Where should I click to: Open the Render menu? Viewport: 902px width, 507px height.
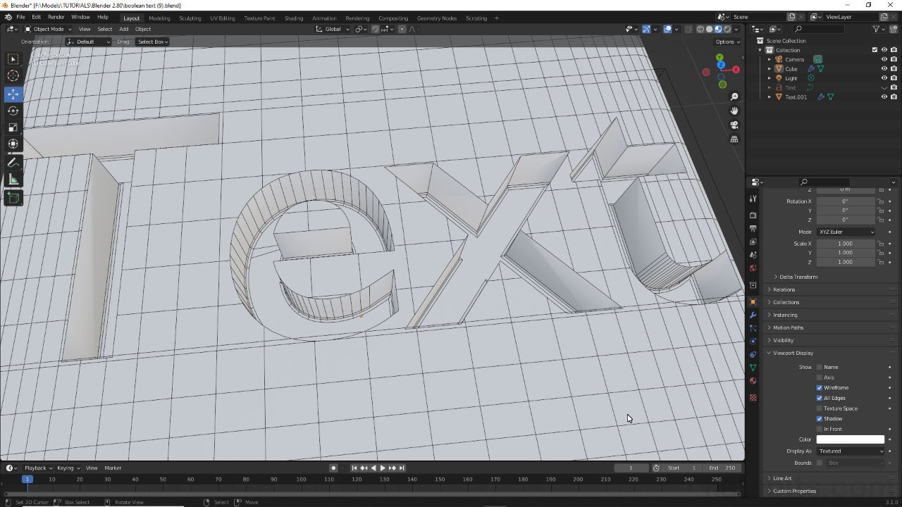pyautogui.click(x=56, y=16)
